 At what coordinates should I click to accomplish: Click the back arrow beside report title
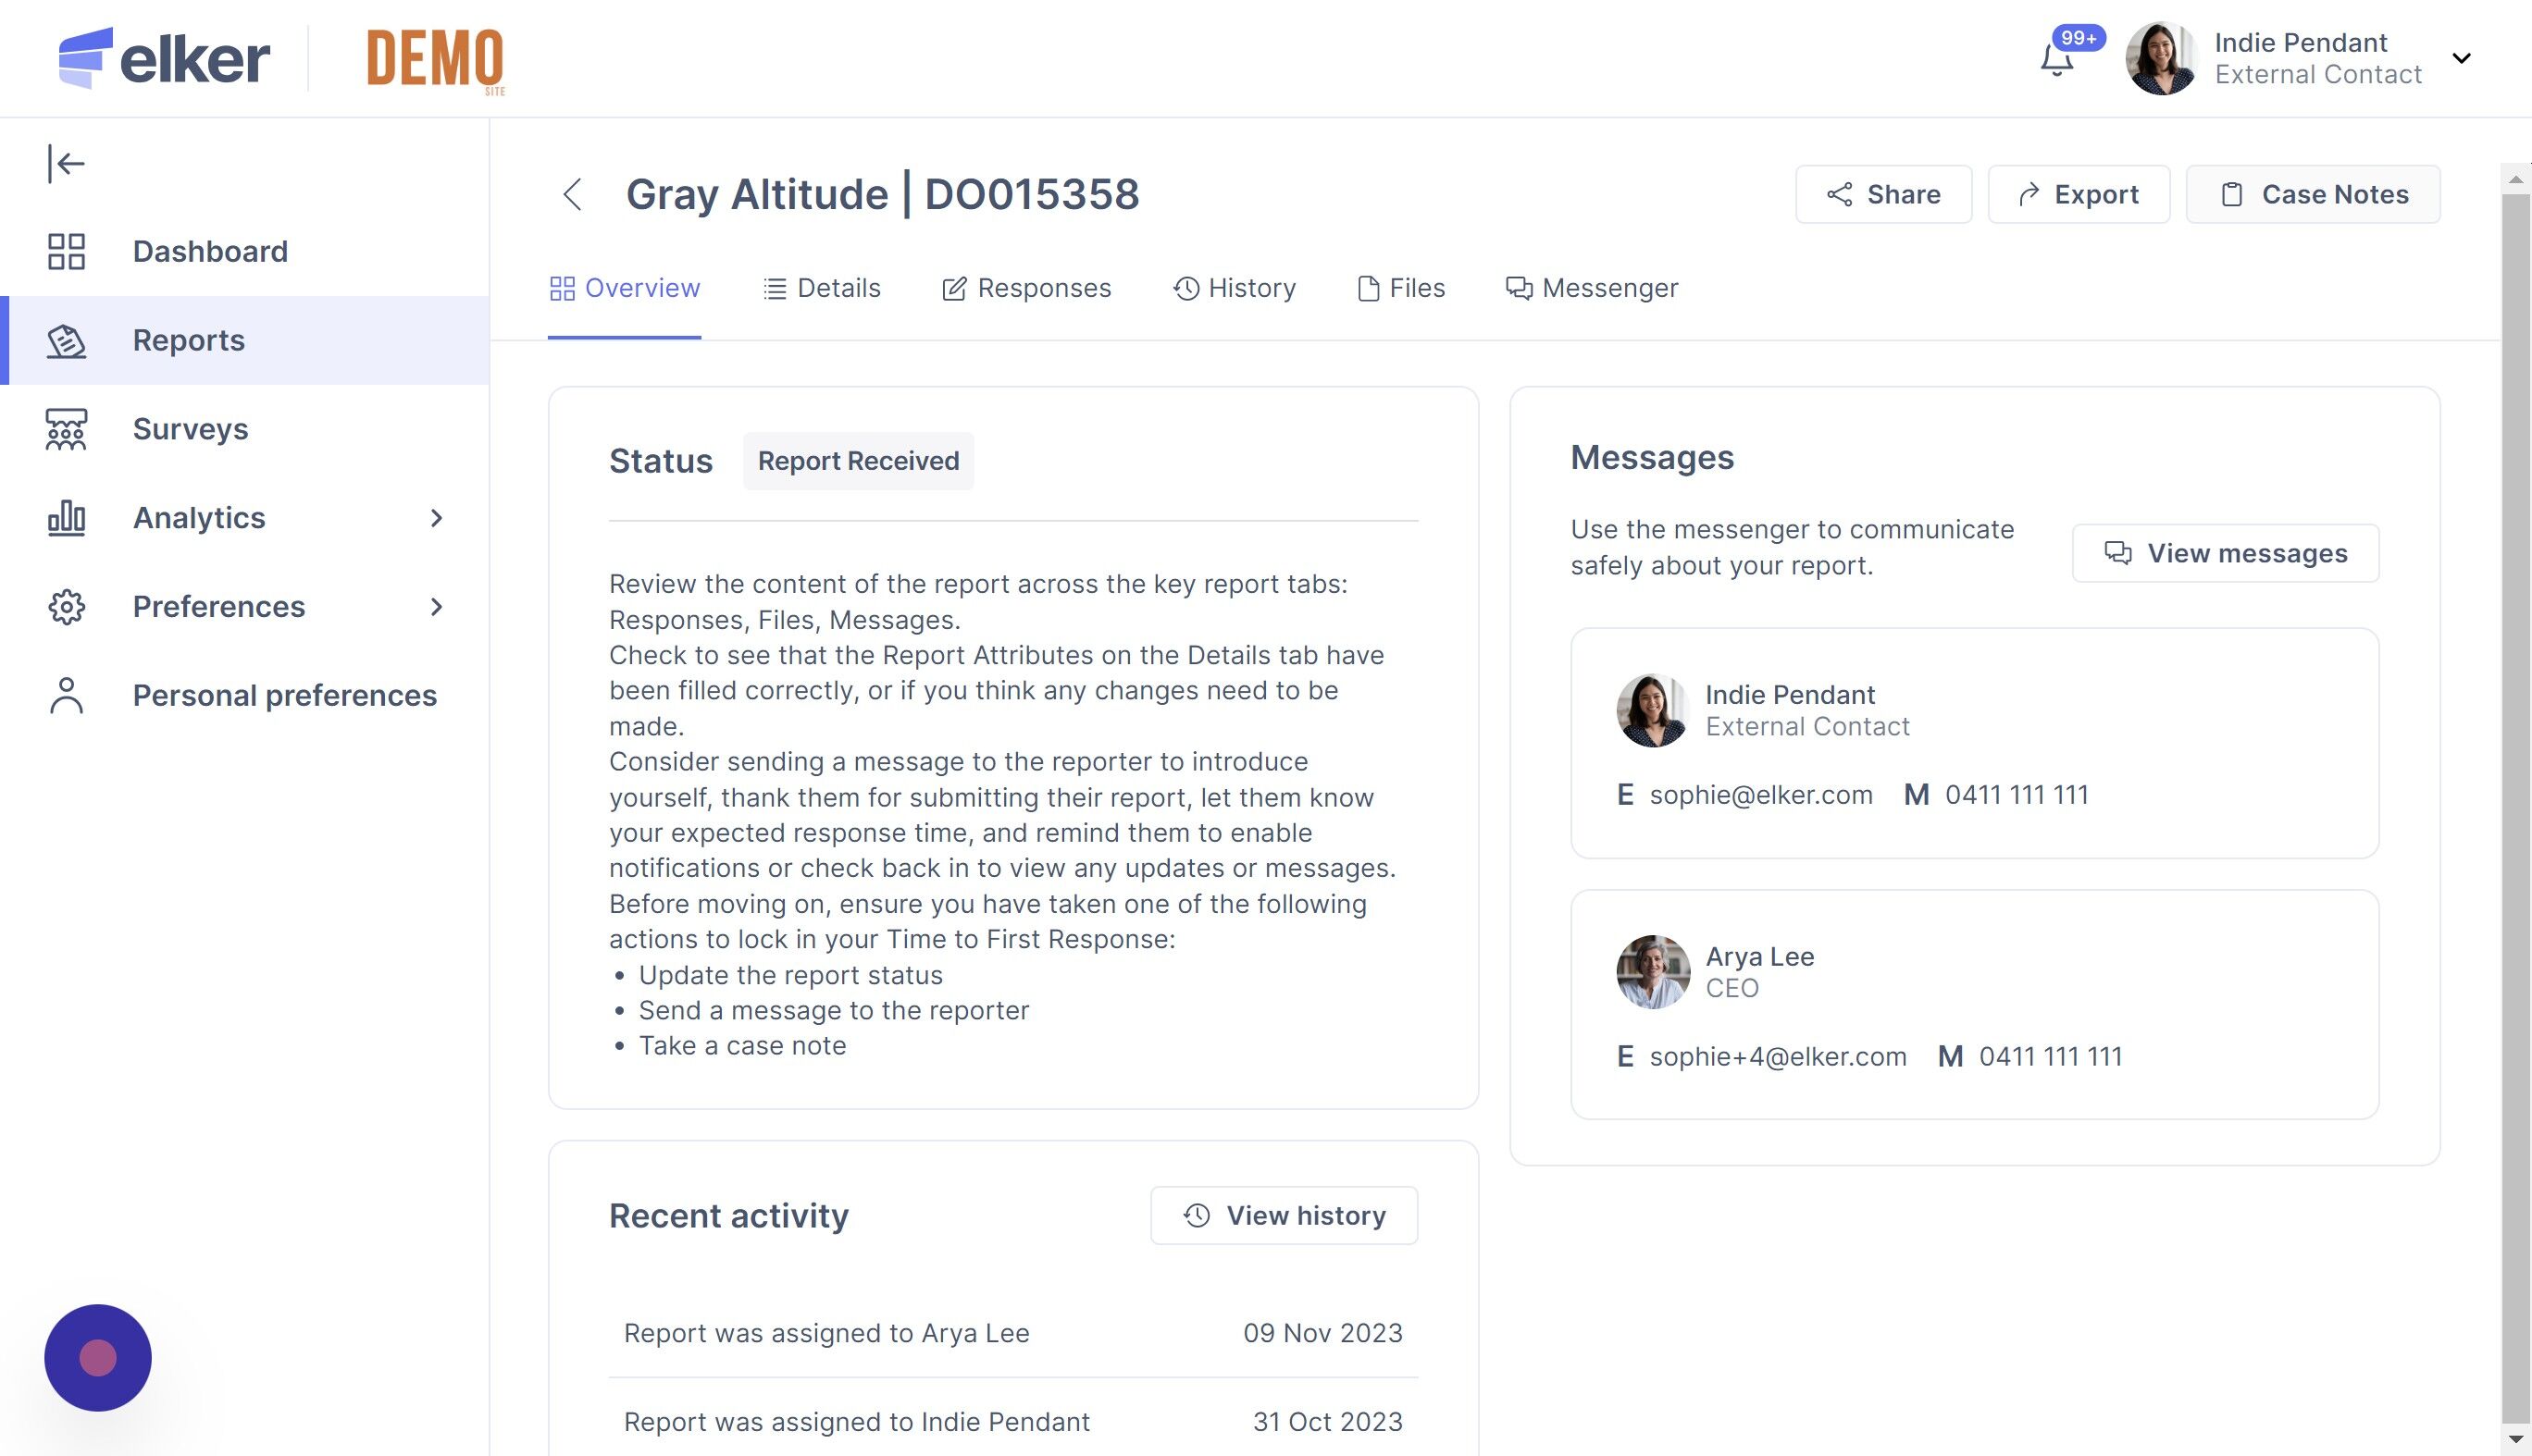tap(572, 194)
